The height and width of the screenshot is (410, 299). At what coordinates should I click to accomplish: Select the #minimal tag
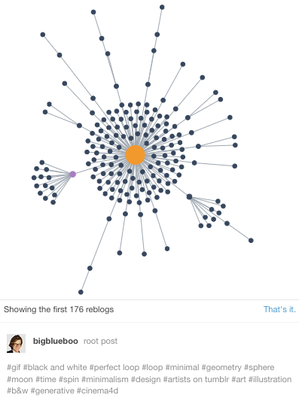click(182, 367)
